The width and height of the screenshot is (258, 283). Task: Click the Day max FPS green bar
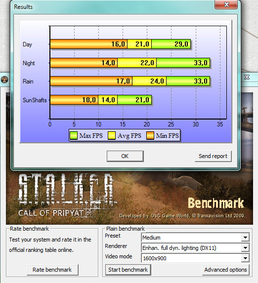coord(171,44)
